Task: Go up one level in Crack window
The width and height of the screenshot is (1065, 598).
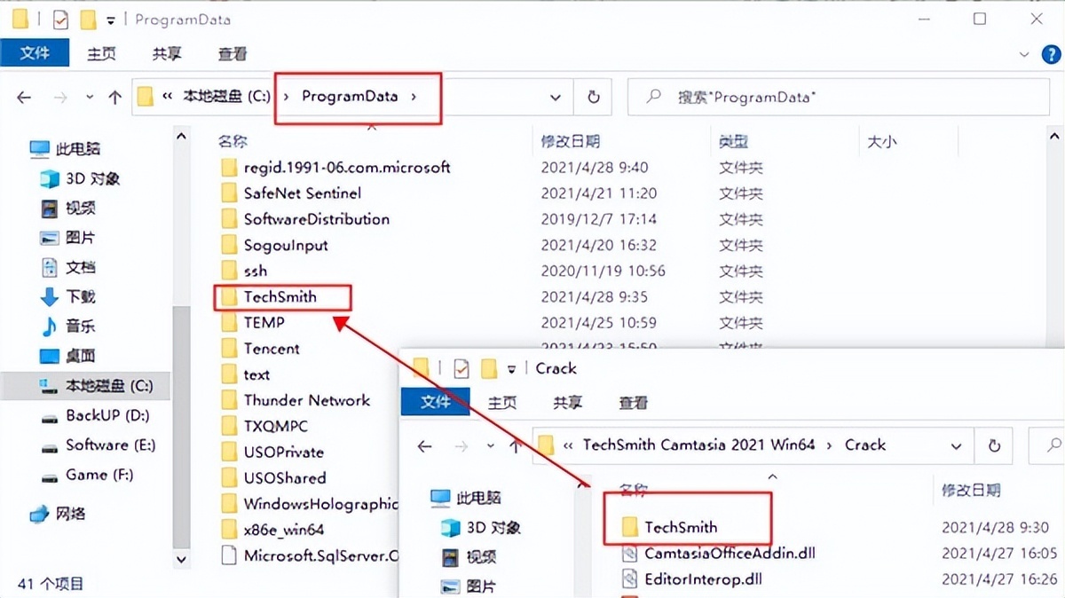Action: (515, 445)
